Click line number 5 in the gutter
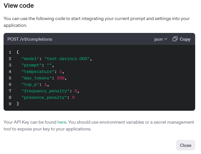This screenshot has width=201, height=154. pos(10,78)
